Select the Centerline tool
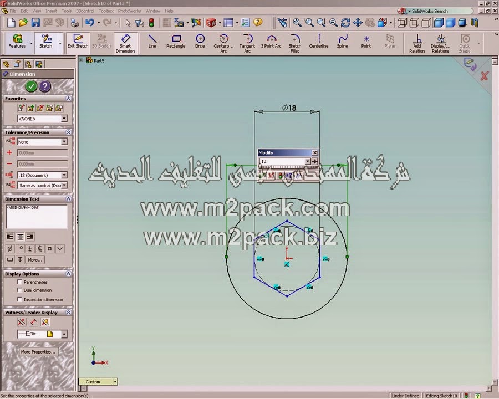This screenshot has height=399, width=499. click(319, 42)
